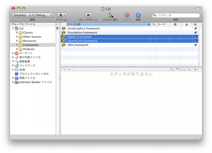This screenshot has width=212, height=153.
Task: Expand the Targets (ターゲット) group
Action: coord(13,53)
